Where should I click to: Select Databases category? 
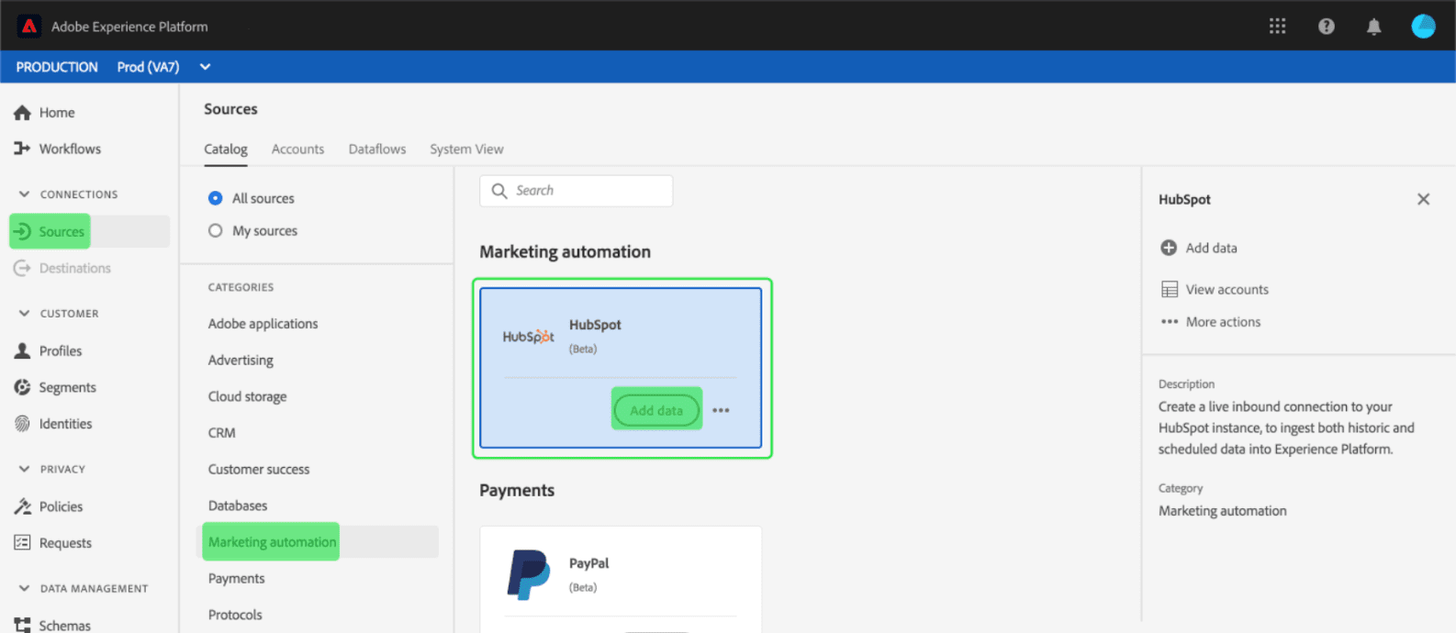pos(238,505)
